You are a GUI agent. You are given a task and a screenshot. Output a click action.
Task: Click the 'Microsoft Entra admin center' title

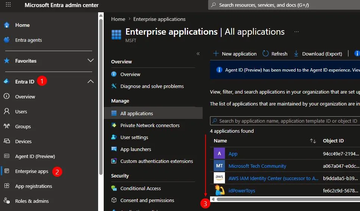coord(62,5)
